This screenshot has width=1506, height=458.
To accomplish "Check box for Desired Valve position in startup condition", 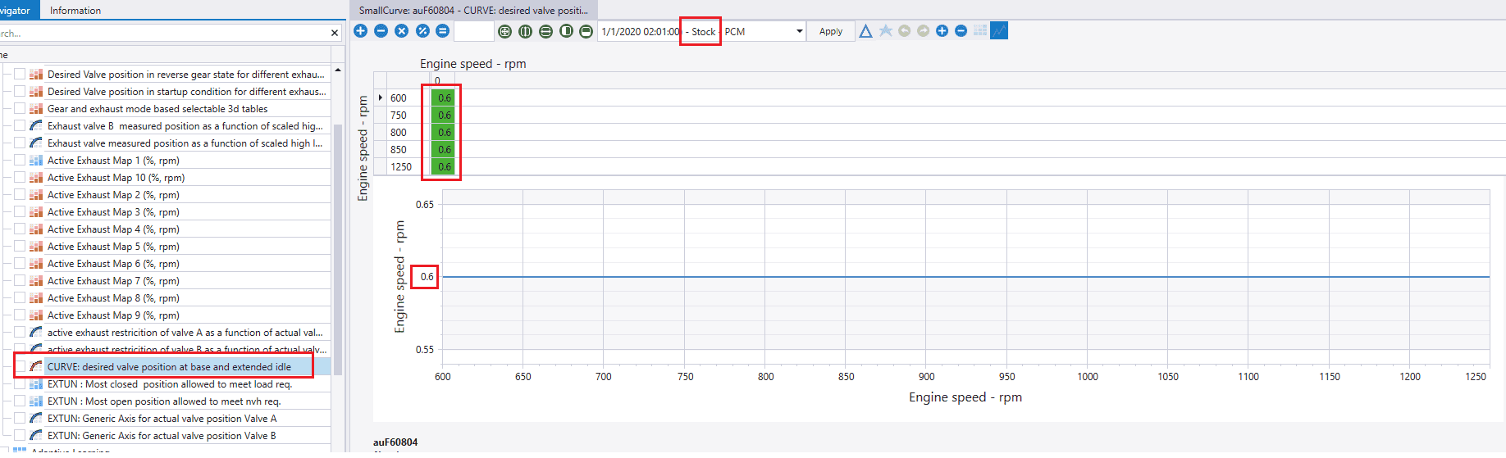I will 20,91.
